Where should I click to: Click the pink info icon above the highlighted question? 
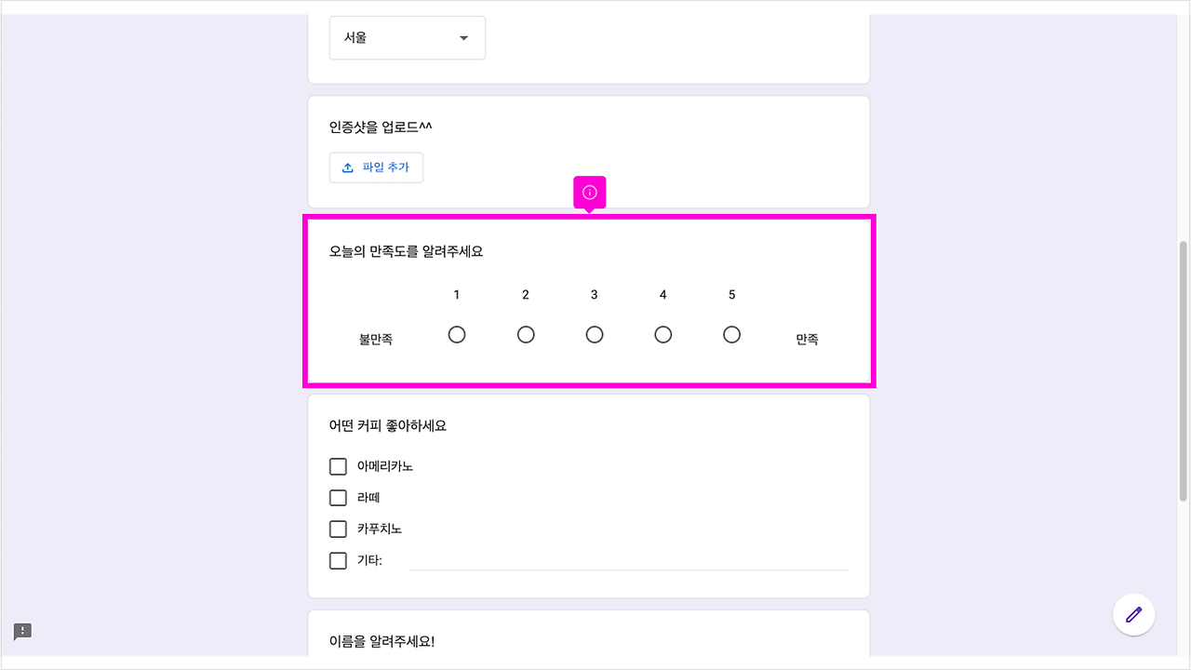coord(588,191)
